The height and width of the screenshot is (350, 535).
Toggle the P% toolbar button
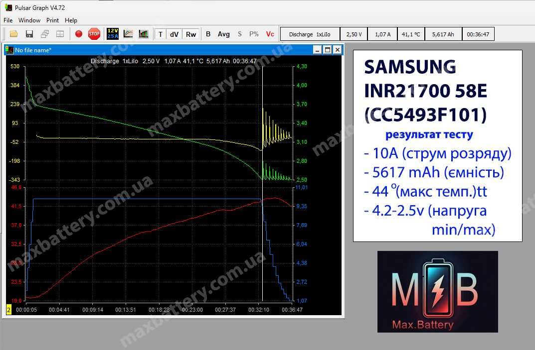tap(254, 34)
